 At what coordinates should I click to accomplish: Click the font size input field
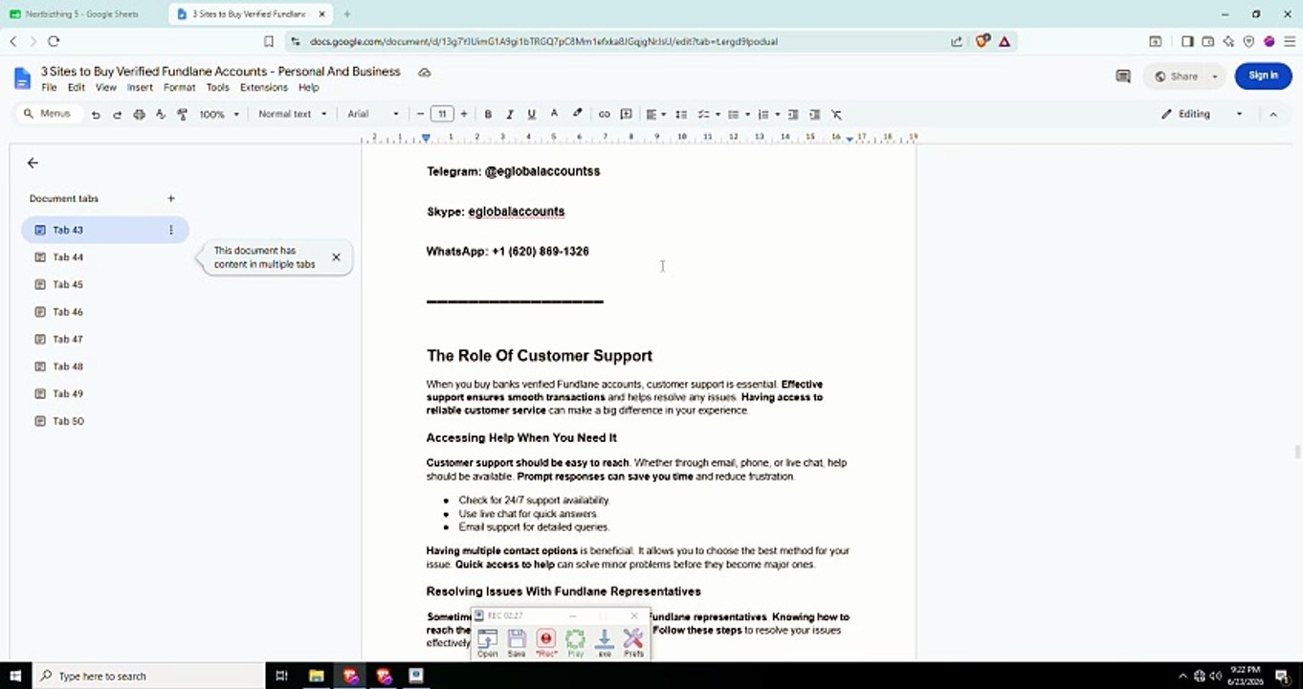point(442,114)
